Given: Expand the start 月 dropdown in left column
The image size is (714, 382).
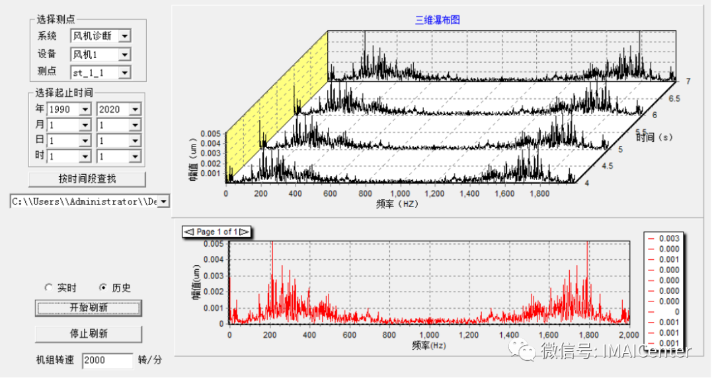Looking at the screenshot, I should (x=85, y=125).
